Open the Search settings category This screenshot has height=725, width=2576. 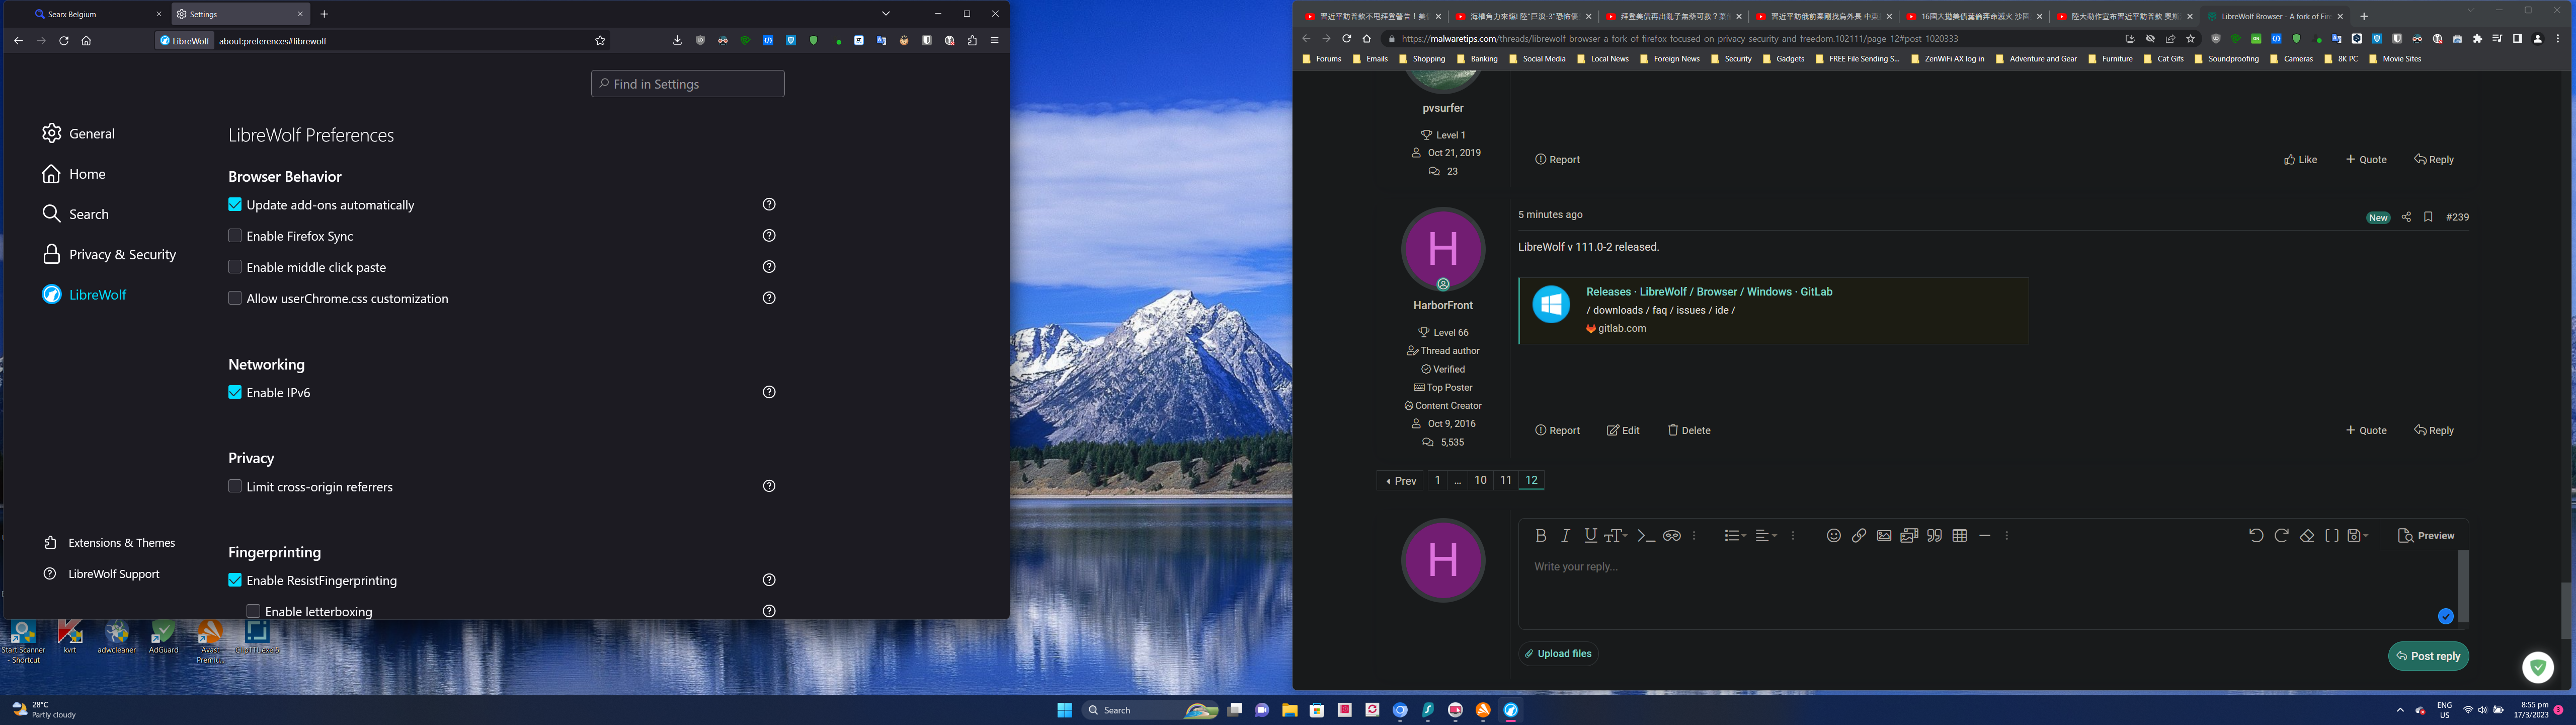tap(76, 214)
